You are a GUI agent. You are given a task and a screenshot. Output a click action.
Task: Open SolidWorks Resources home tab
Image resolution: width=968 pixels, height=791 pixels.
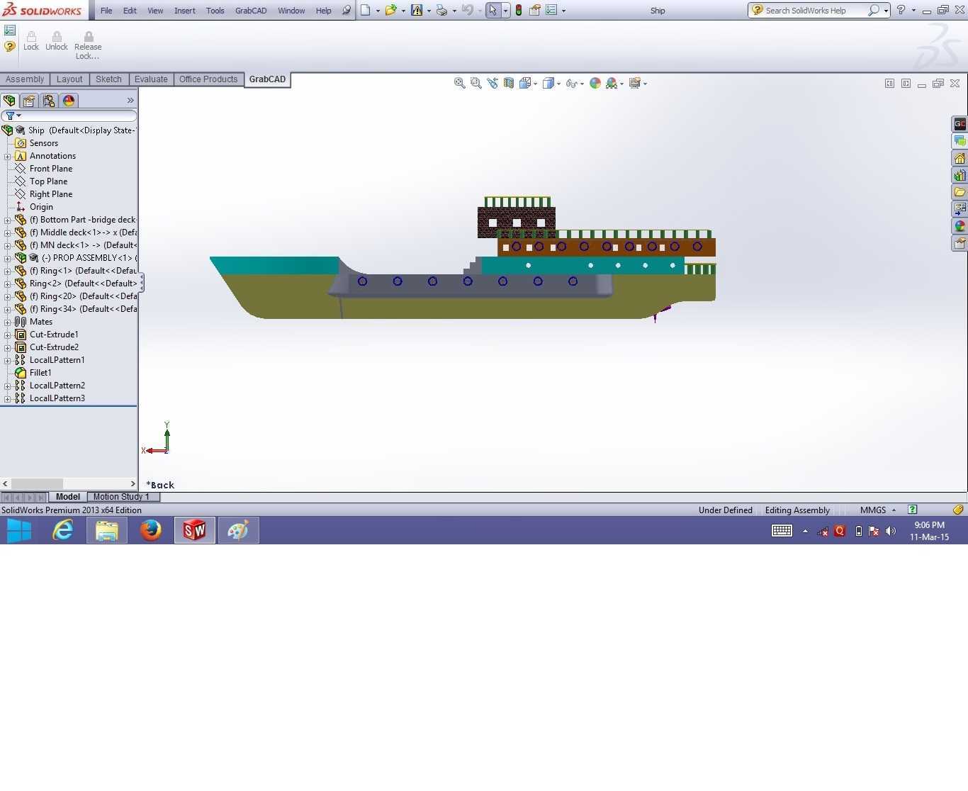point(959,158)
